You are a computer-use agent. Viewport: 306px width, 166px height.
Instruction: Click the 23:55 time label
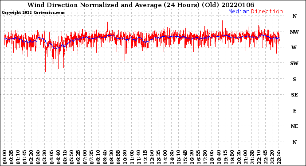(x=279, y=157)
